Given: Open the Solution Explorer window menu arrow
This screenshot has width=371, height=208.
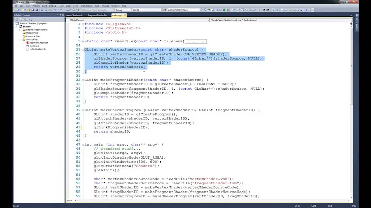Looking at the screenshot, I should 58,15.
